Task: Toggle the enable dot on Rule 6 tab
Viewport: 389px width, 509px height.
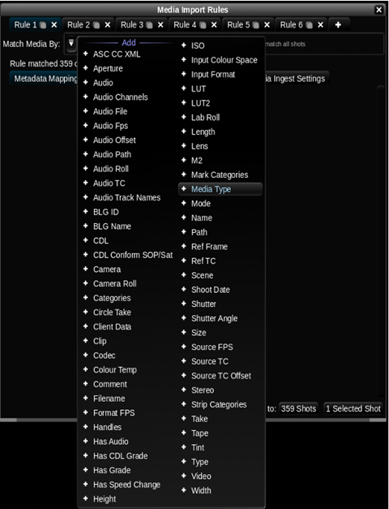Action: (x=310, y=25)
